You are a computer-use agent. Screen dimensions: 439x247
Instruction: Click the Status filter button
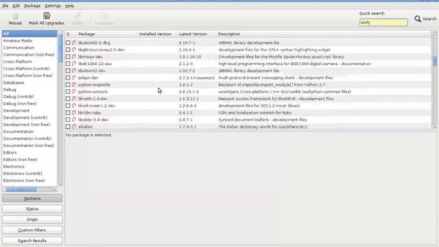click(x=32, y=209)
